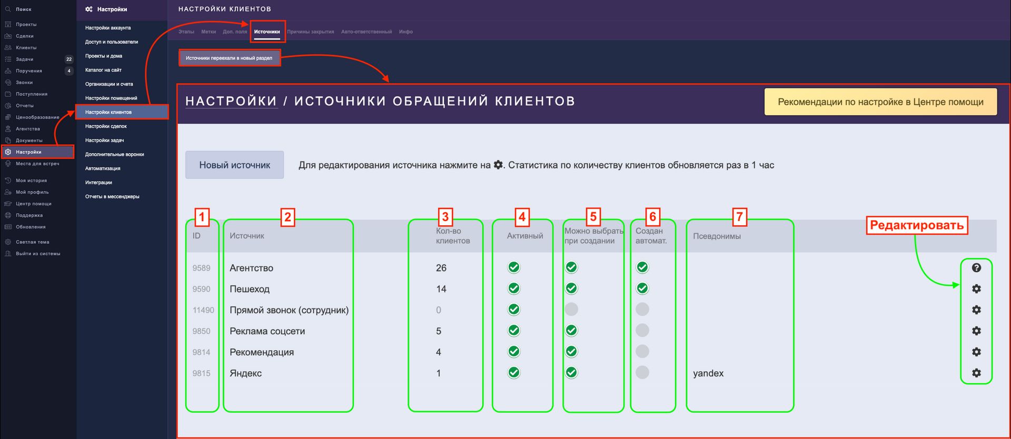Screen dimensions: 1011x439
Task: Click the question mark icon in the Агентство row
Action: pyautogui.click(x=976, y=267)
